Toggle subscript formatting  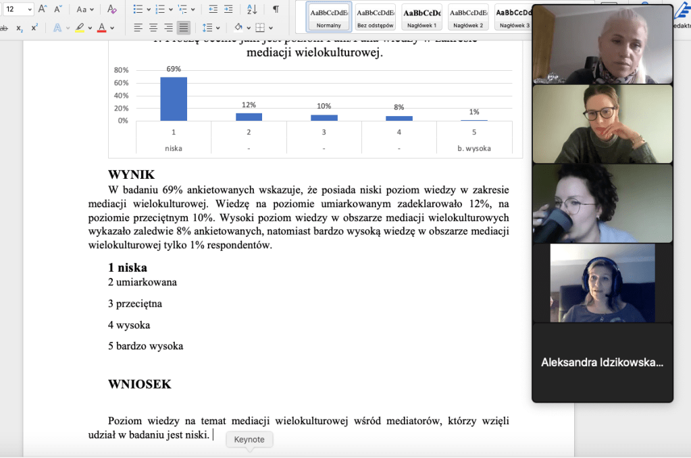coord(20,28)
